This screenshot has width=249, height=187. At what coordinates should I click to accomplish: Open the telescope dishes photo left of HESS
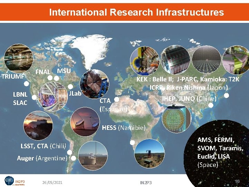pyautogui.click(x=85, y=122)
